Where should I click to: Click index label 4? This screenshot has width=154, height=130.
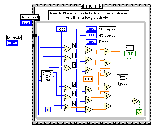coord(74,94)
